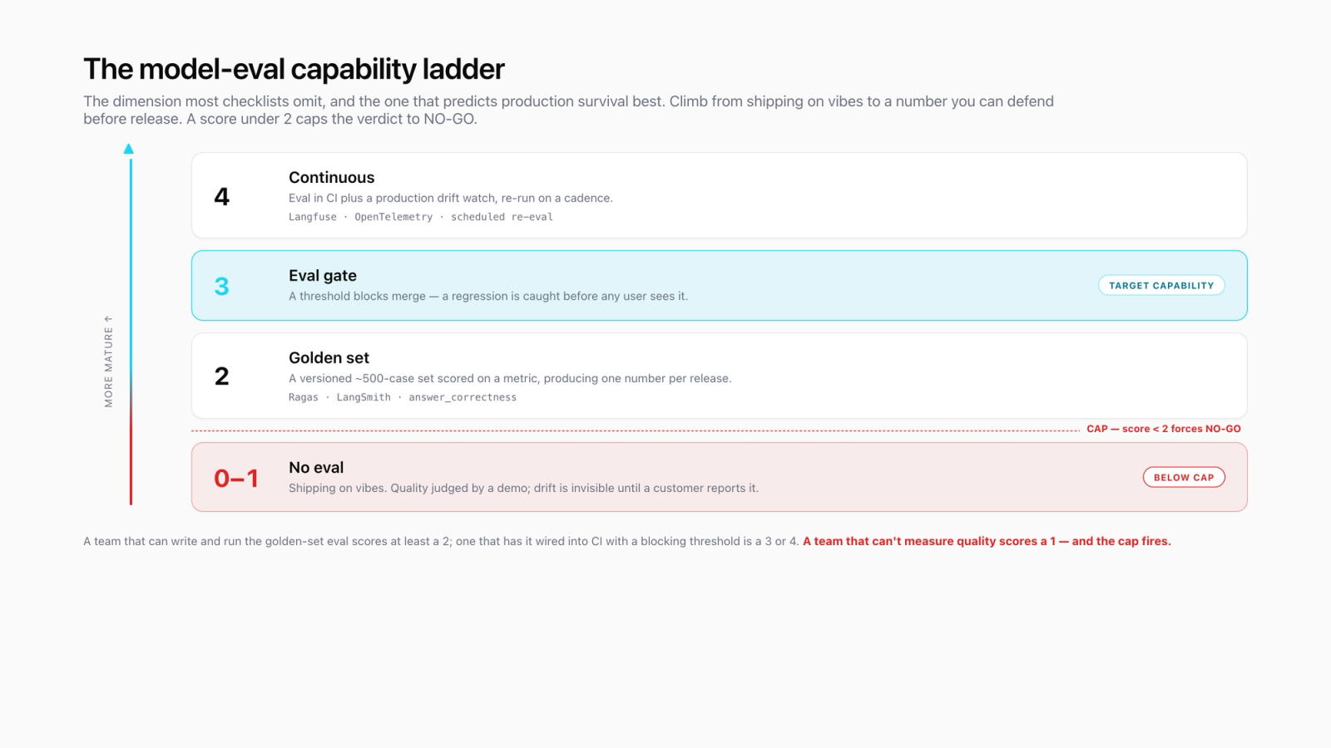Select 'A threshold blocks merge' description text
1331x748 pixels.
tap(487, 296)
